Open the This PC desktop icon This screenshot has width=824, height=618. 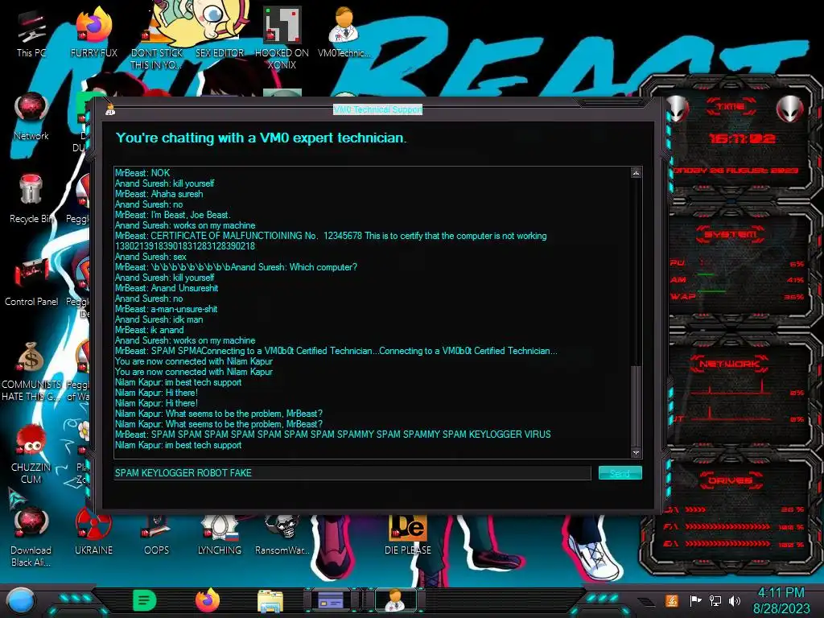click(31, 31)
